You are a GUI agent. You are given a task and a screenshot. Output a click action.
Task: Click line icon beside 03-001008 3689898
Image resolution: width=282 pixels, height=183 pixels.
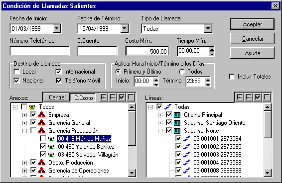(187, 171)
